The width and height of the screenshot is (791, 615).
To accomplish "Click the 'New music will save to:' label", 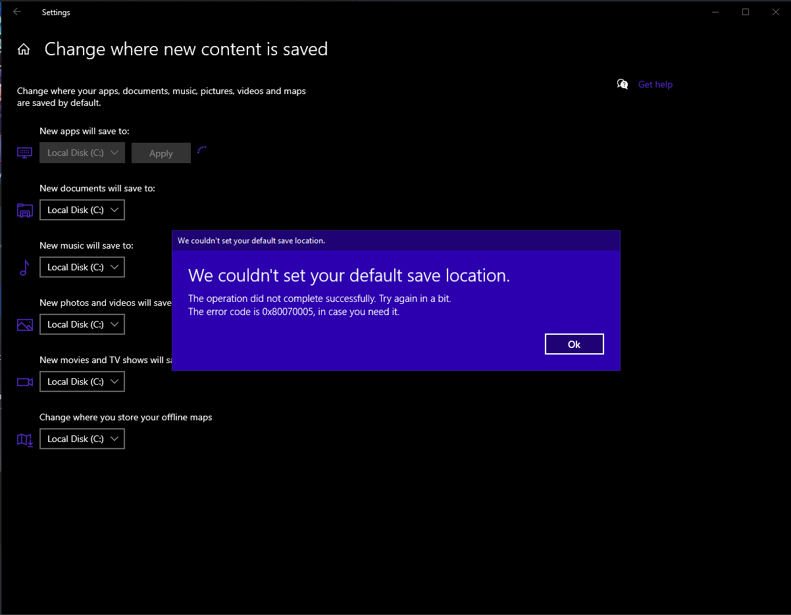I will pyautogui.click(x=86, y=245).
